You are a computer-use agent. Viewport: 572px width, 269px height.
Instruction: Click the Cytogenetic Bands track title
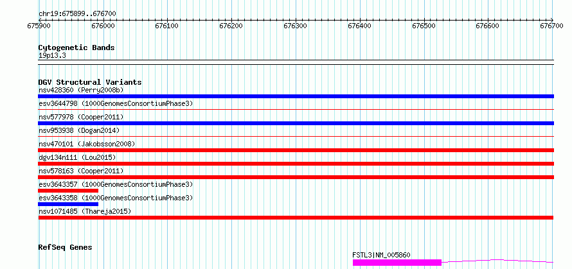click(76, 48)
